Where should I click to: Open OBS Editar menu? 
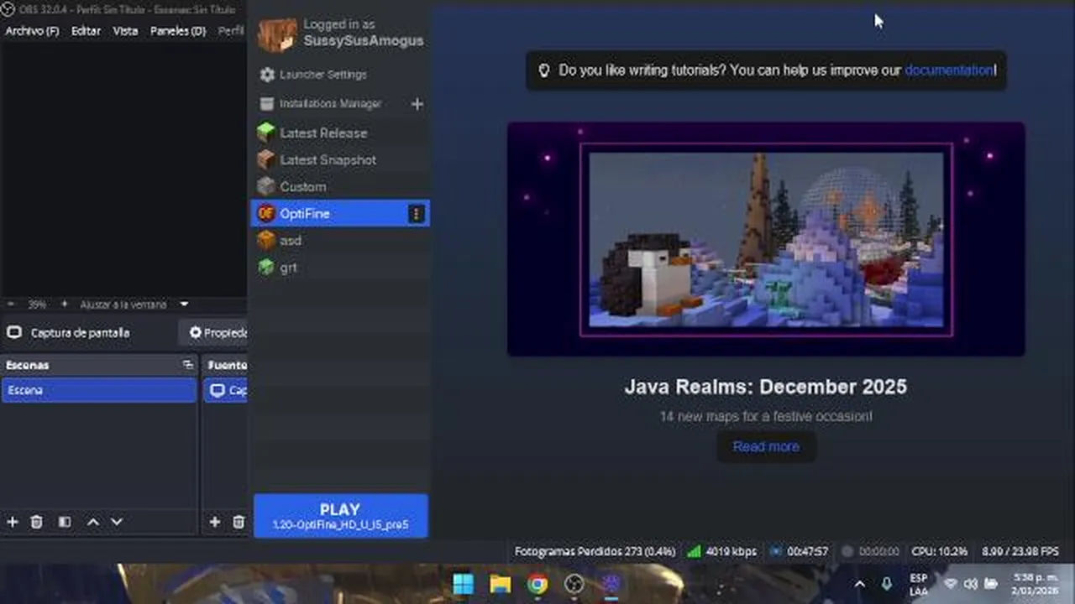tap(86, 31)
